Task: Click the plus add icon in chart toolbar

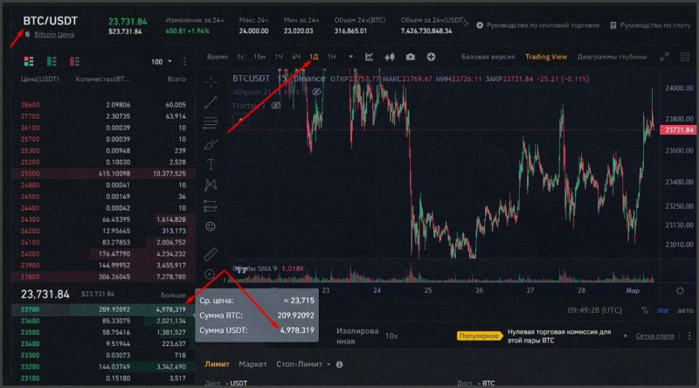Action: [x=431, y=57]
